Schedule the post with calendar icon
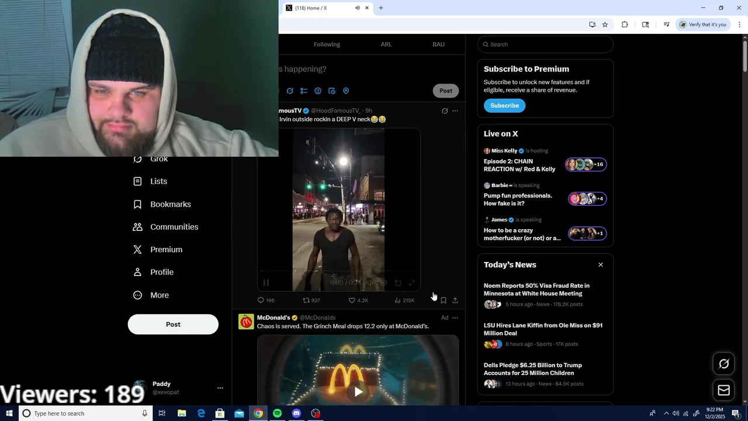Image resolution: width=748 pixels, height=421 pixels. [x=332, y=91]
